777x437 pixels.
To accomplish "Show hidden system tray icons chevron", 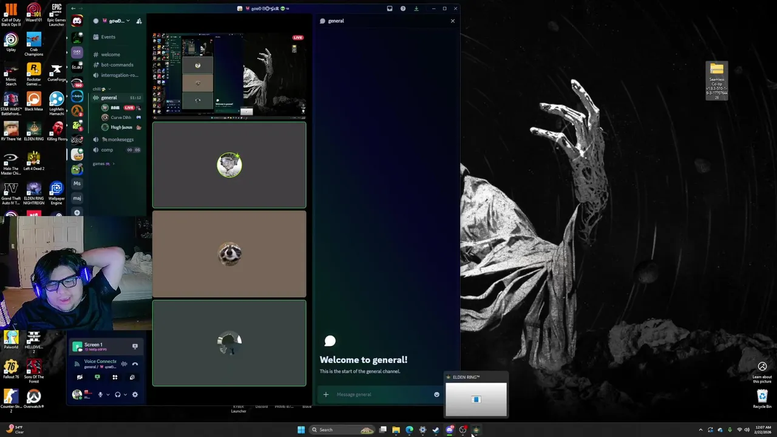I will point(701,430).
